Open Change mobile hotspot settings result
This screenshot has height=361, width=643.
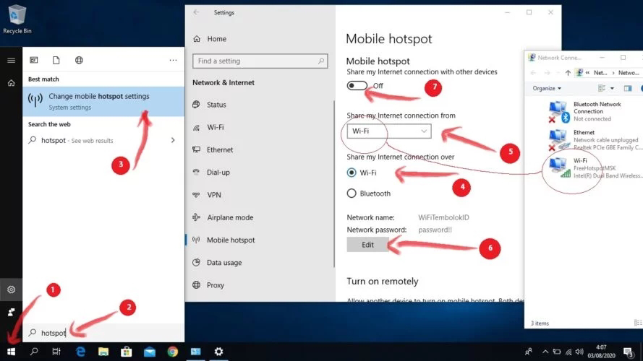(x=103, y=101)
